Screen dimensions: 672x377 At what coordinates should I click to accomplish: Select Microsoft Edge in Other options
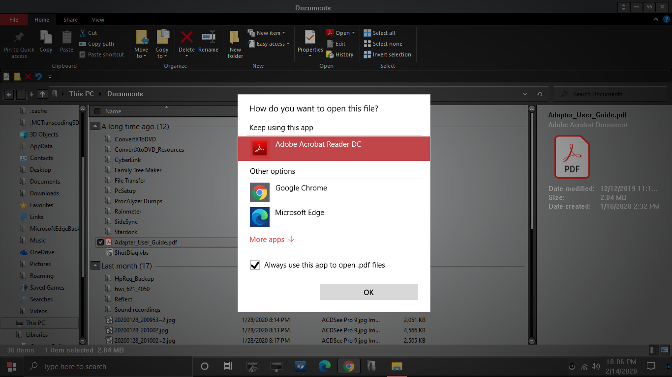(334, 217)
